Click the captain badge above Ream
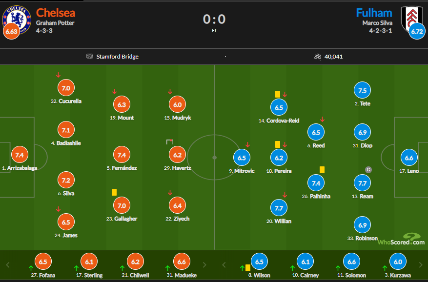This screenshot has width=428, height=282. (368, 169)
